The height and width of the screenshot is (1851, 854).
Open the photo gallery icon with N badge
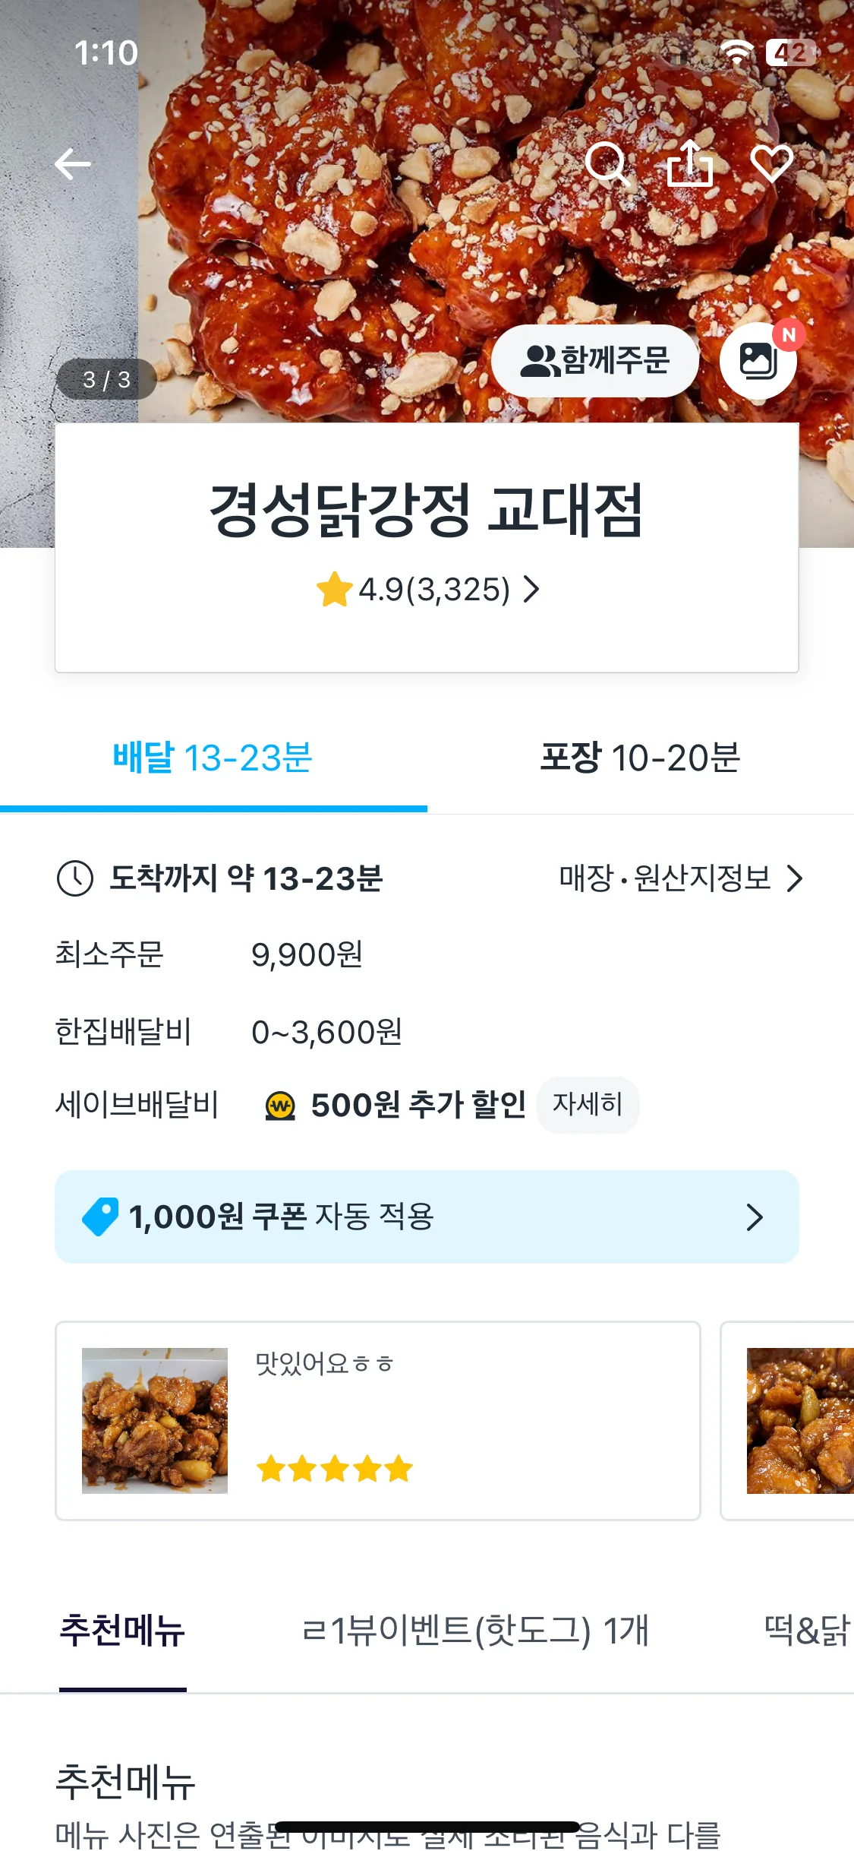pos(758,361)
